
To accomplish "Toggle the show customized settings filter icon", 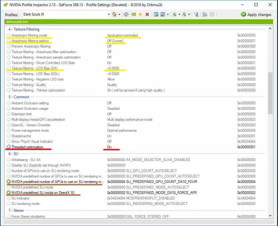I will [196, 14].
